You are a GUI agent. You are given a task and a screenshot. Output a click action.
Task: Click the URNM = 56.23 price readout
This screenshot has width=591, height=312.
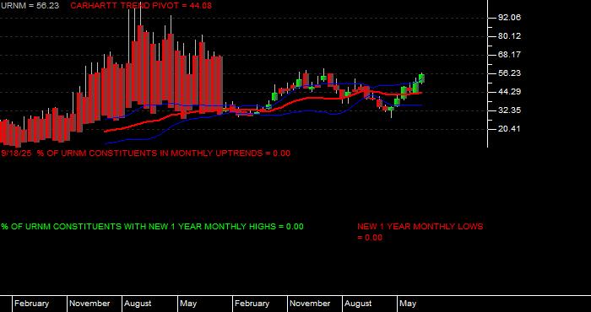coord(30,6)
